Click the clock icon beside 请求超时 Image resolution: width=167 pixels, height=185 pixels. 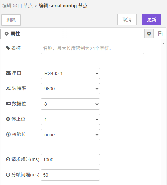point(8,159)
